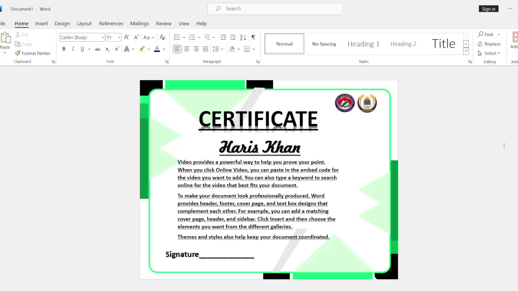Open the font size dropdown showing 11
Screen dimensions: 518x291
pos(119,37)
